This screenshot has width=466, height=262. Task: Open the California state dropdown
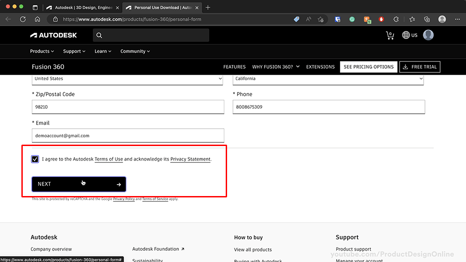328,79
